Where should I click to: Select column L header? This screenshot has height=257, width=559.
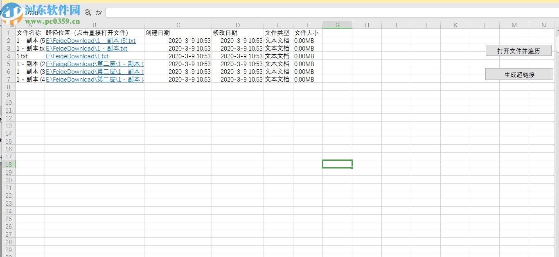pyautogui.click(x=485, y=25)
